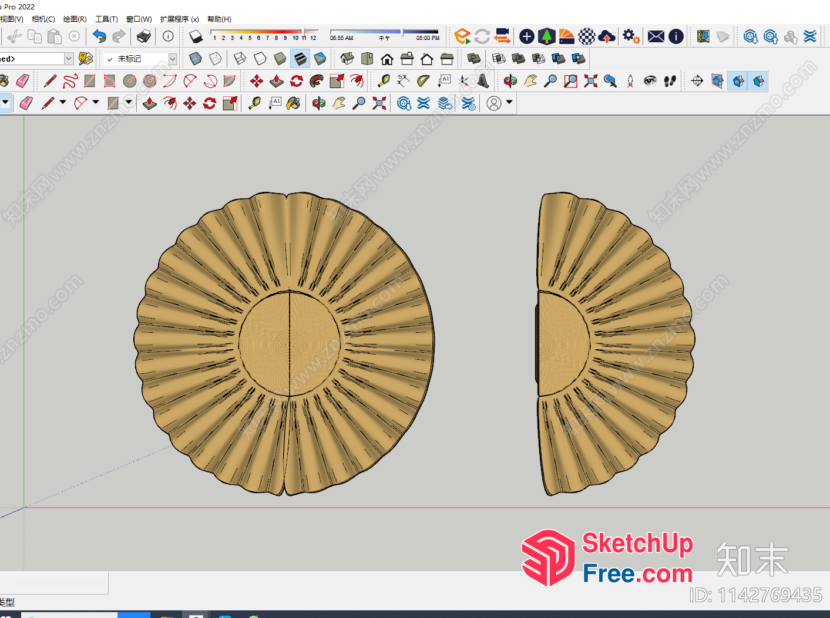Click Outer Shell solid tool icon
Viewport: 830px width, 618px height.
(474, 59)
